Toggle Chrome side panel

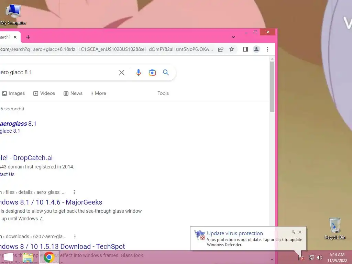pyautogui.click(x=245, y=49)
